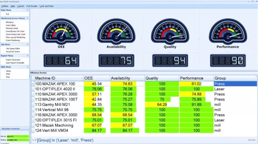Click the Performance speedometer gauge
Screen dimensions: 258x144
pos(228,31)
